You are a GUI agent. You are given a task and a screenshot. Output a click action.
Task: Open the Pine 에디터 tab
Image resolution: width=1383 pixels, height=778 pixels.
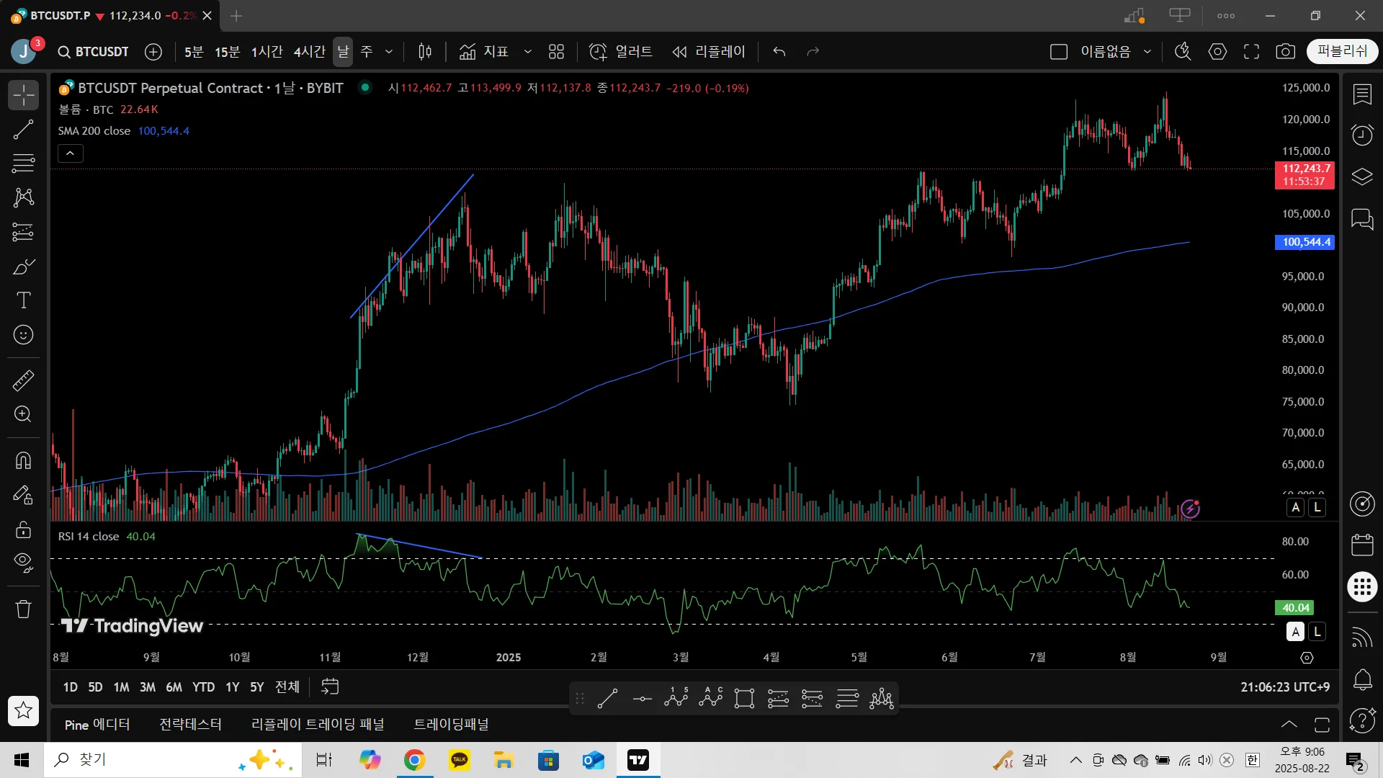click(97, 725)
